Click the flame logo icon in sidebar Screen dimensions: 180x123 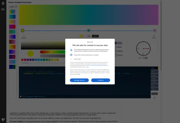tap(3, 3)
